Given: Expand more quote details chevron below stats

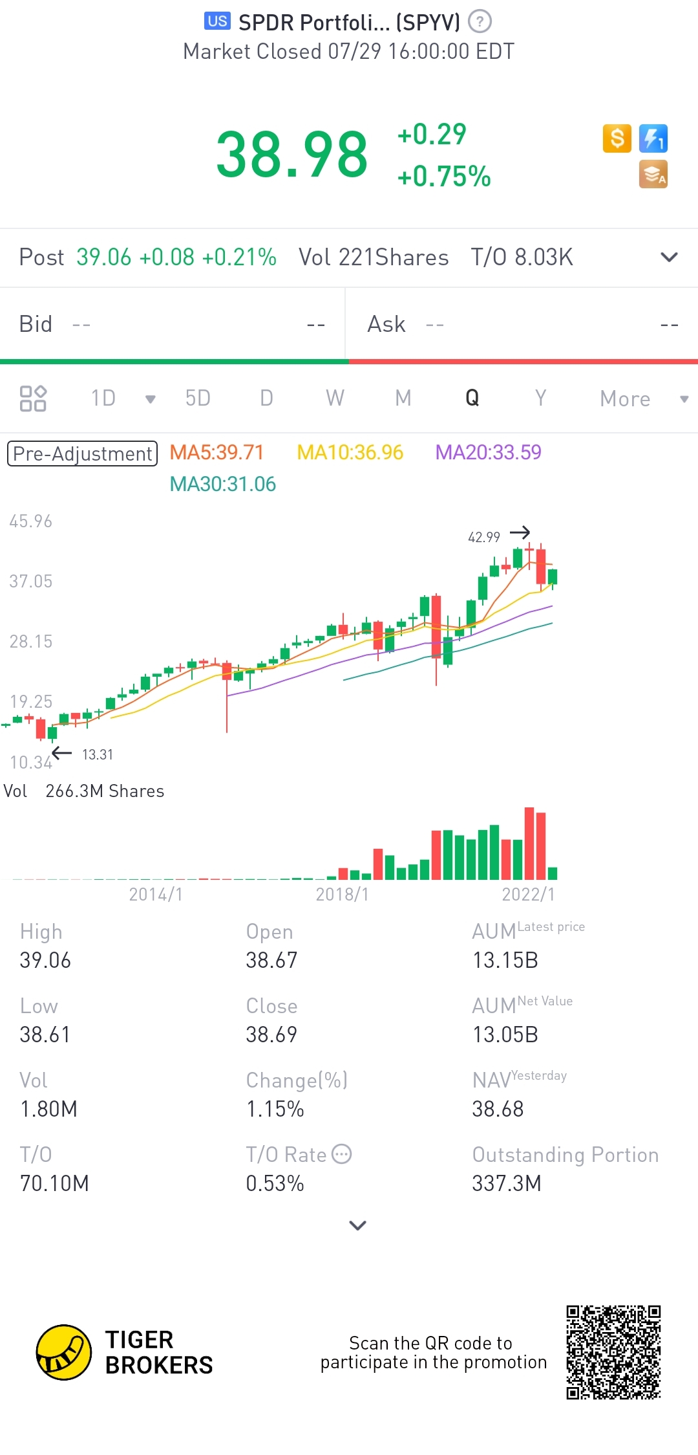Looking at the screenshot, I should [x=357, y=1225].
